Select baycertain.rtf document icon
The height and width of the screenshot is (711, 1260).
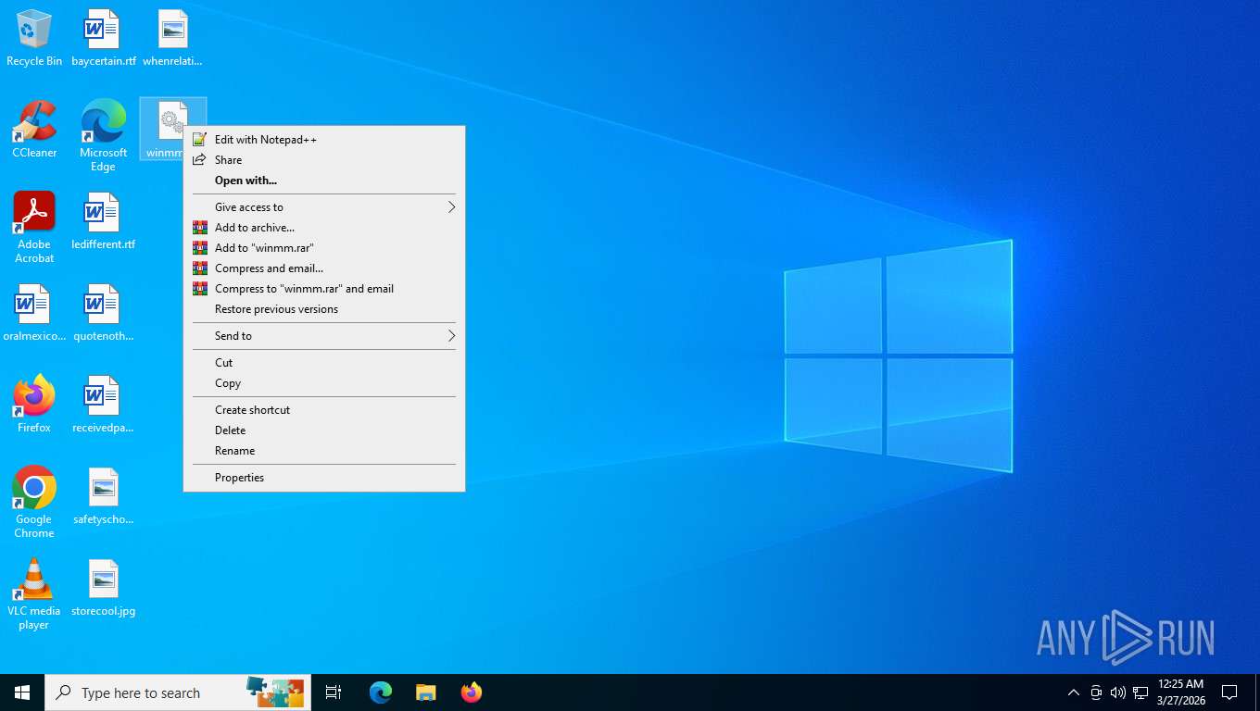pyautogui.click(x=103, y=38)
